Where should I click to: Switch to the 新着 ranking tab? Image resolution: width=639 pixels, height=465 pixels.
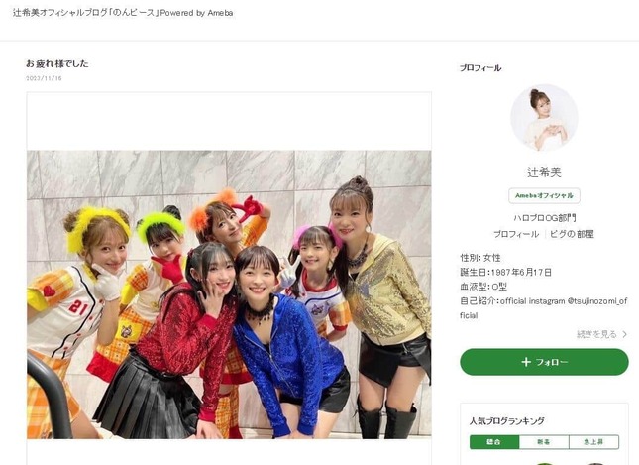544,442
